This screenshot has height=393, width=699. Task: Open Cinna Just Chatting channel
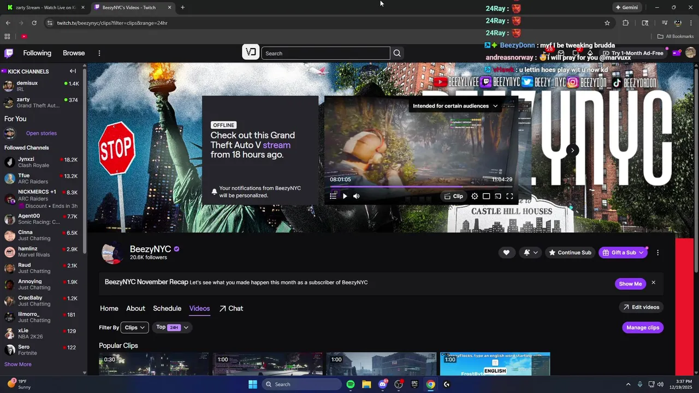42,235
